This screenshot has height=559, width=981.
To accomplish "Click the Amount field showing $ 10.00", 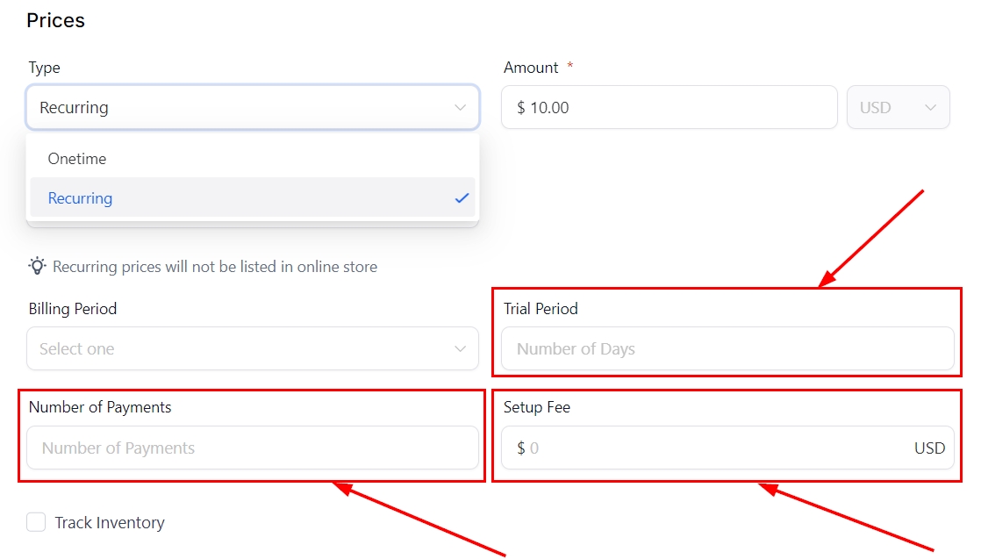I will click(667, 108).
